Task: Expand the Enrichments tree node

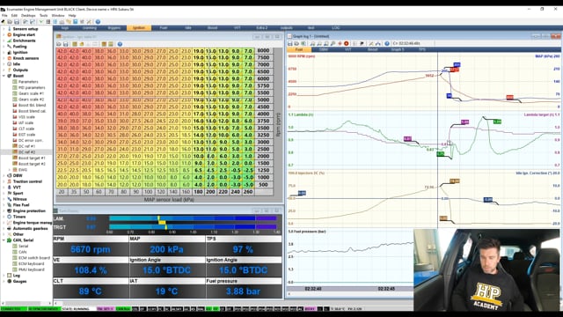Action: (x=4, y=41)
